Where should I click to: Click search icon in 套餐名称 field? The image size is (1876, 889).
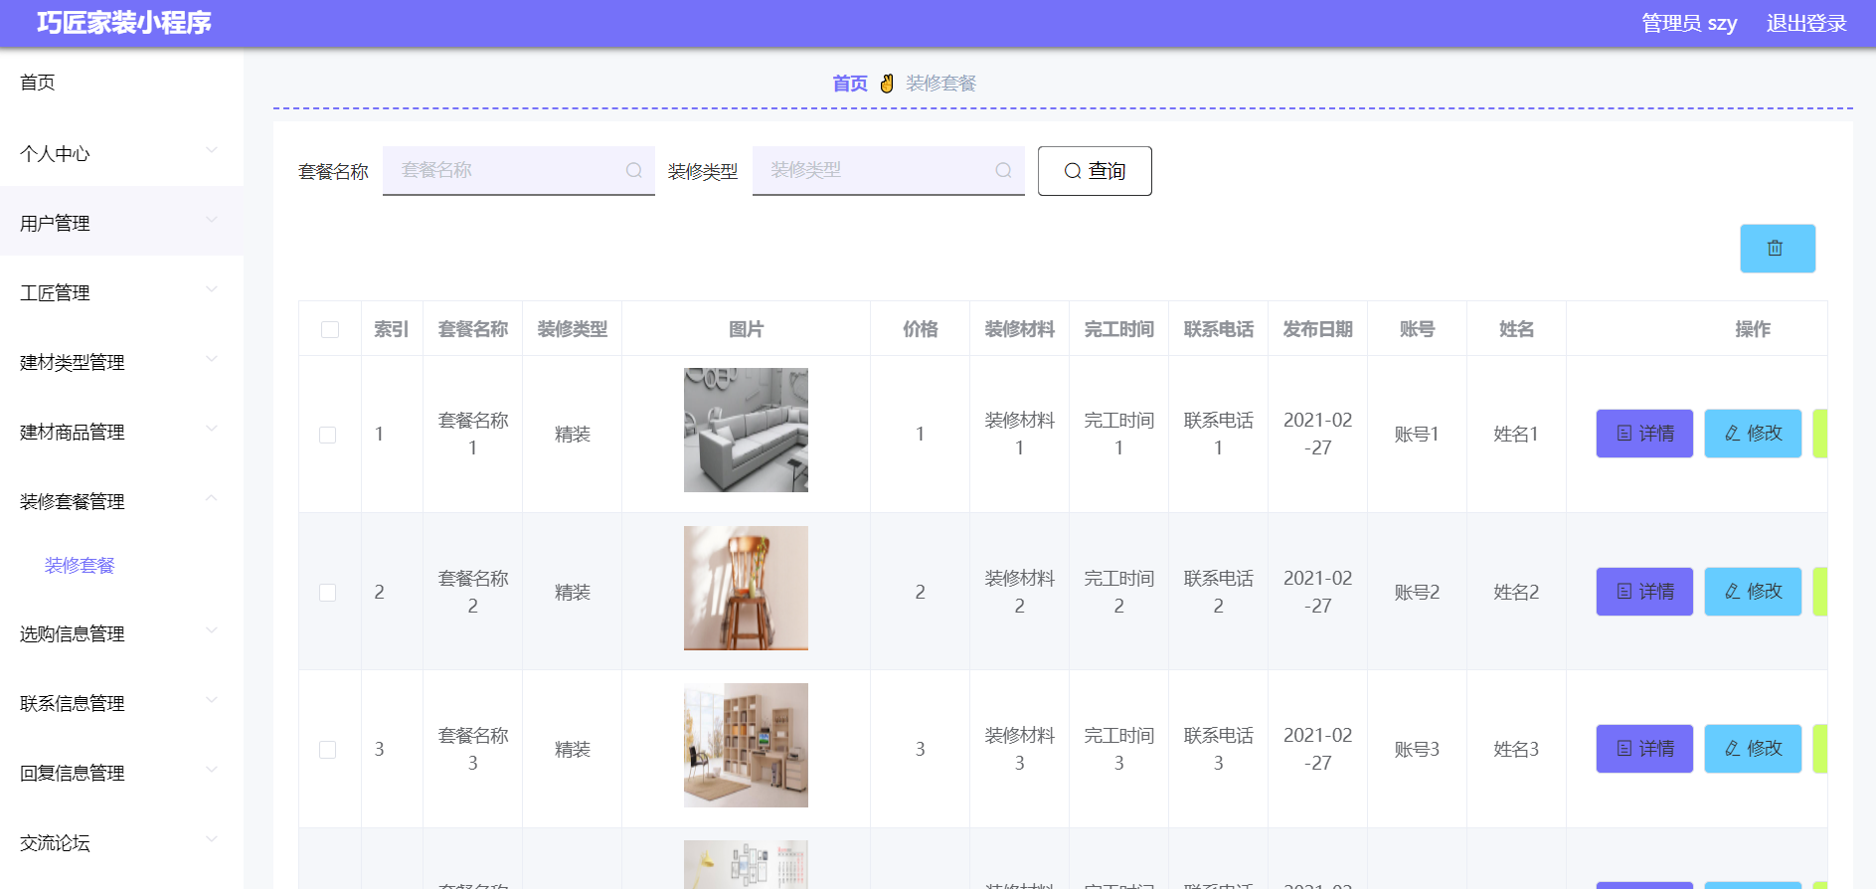[x=633, y=171]
